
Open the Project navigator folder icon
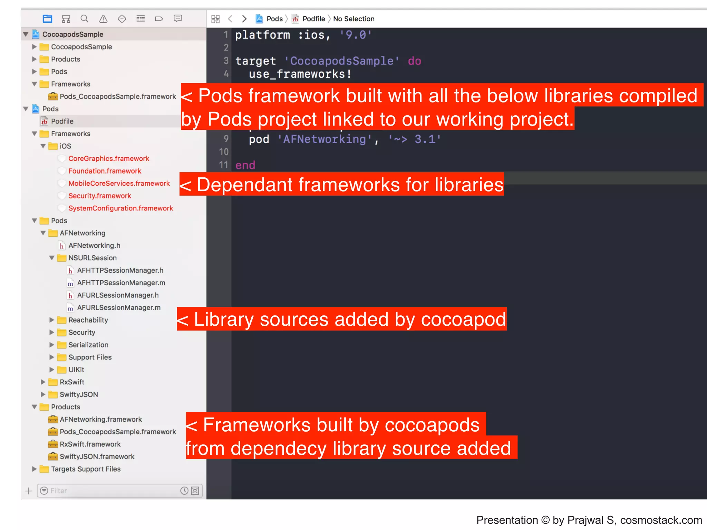point(47,19)
